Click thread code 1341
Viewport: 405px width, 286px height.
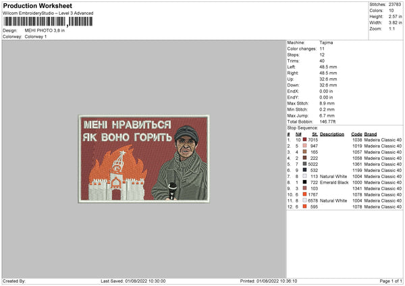coord(357,188)
